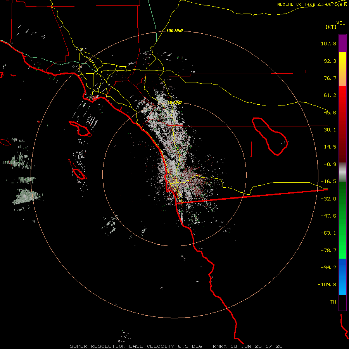Select the -109.8 scale value
Screen dimensions: 349x349
click(x=327, y=285)
